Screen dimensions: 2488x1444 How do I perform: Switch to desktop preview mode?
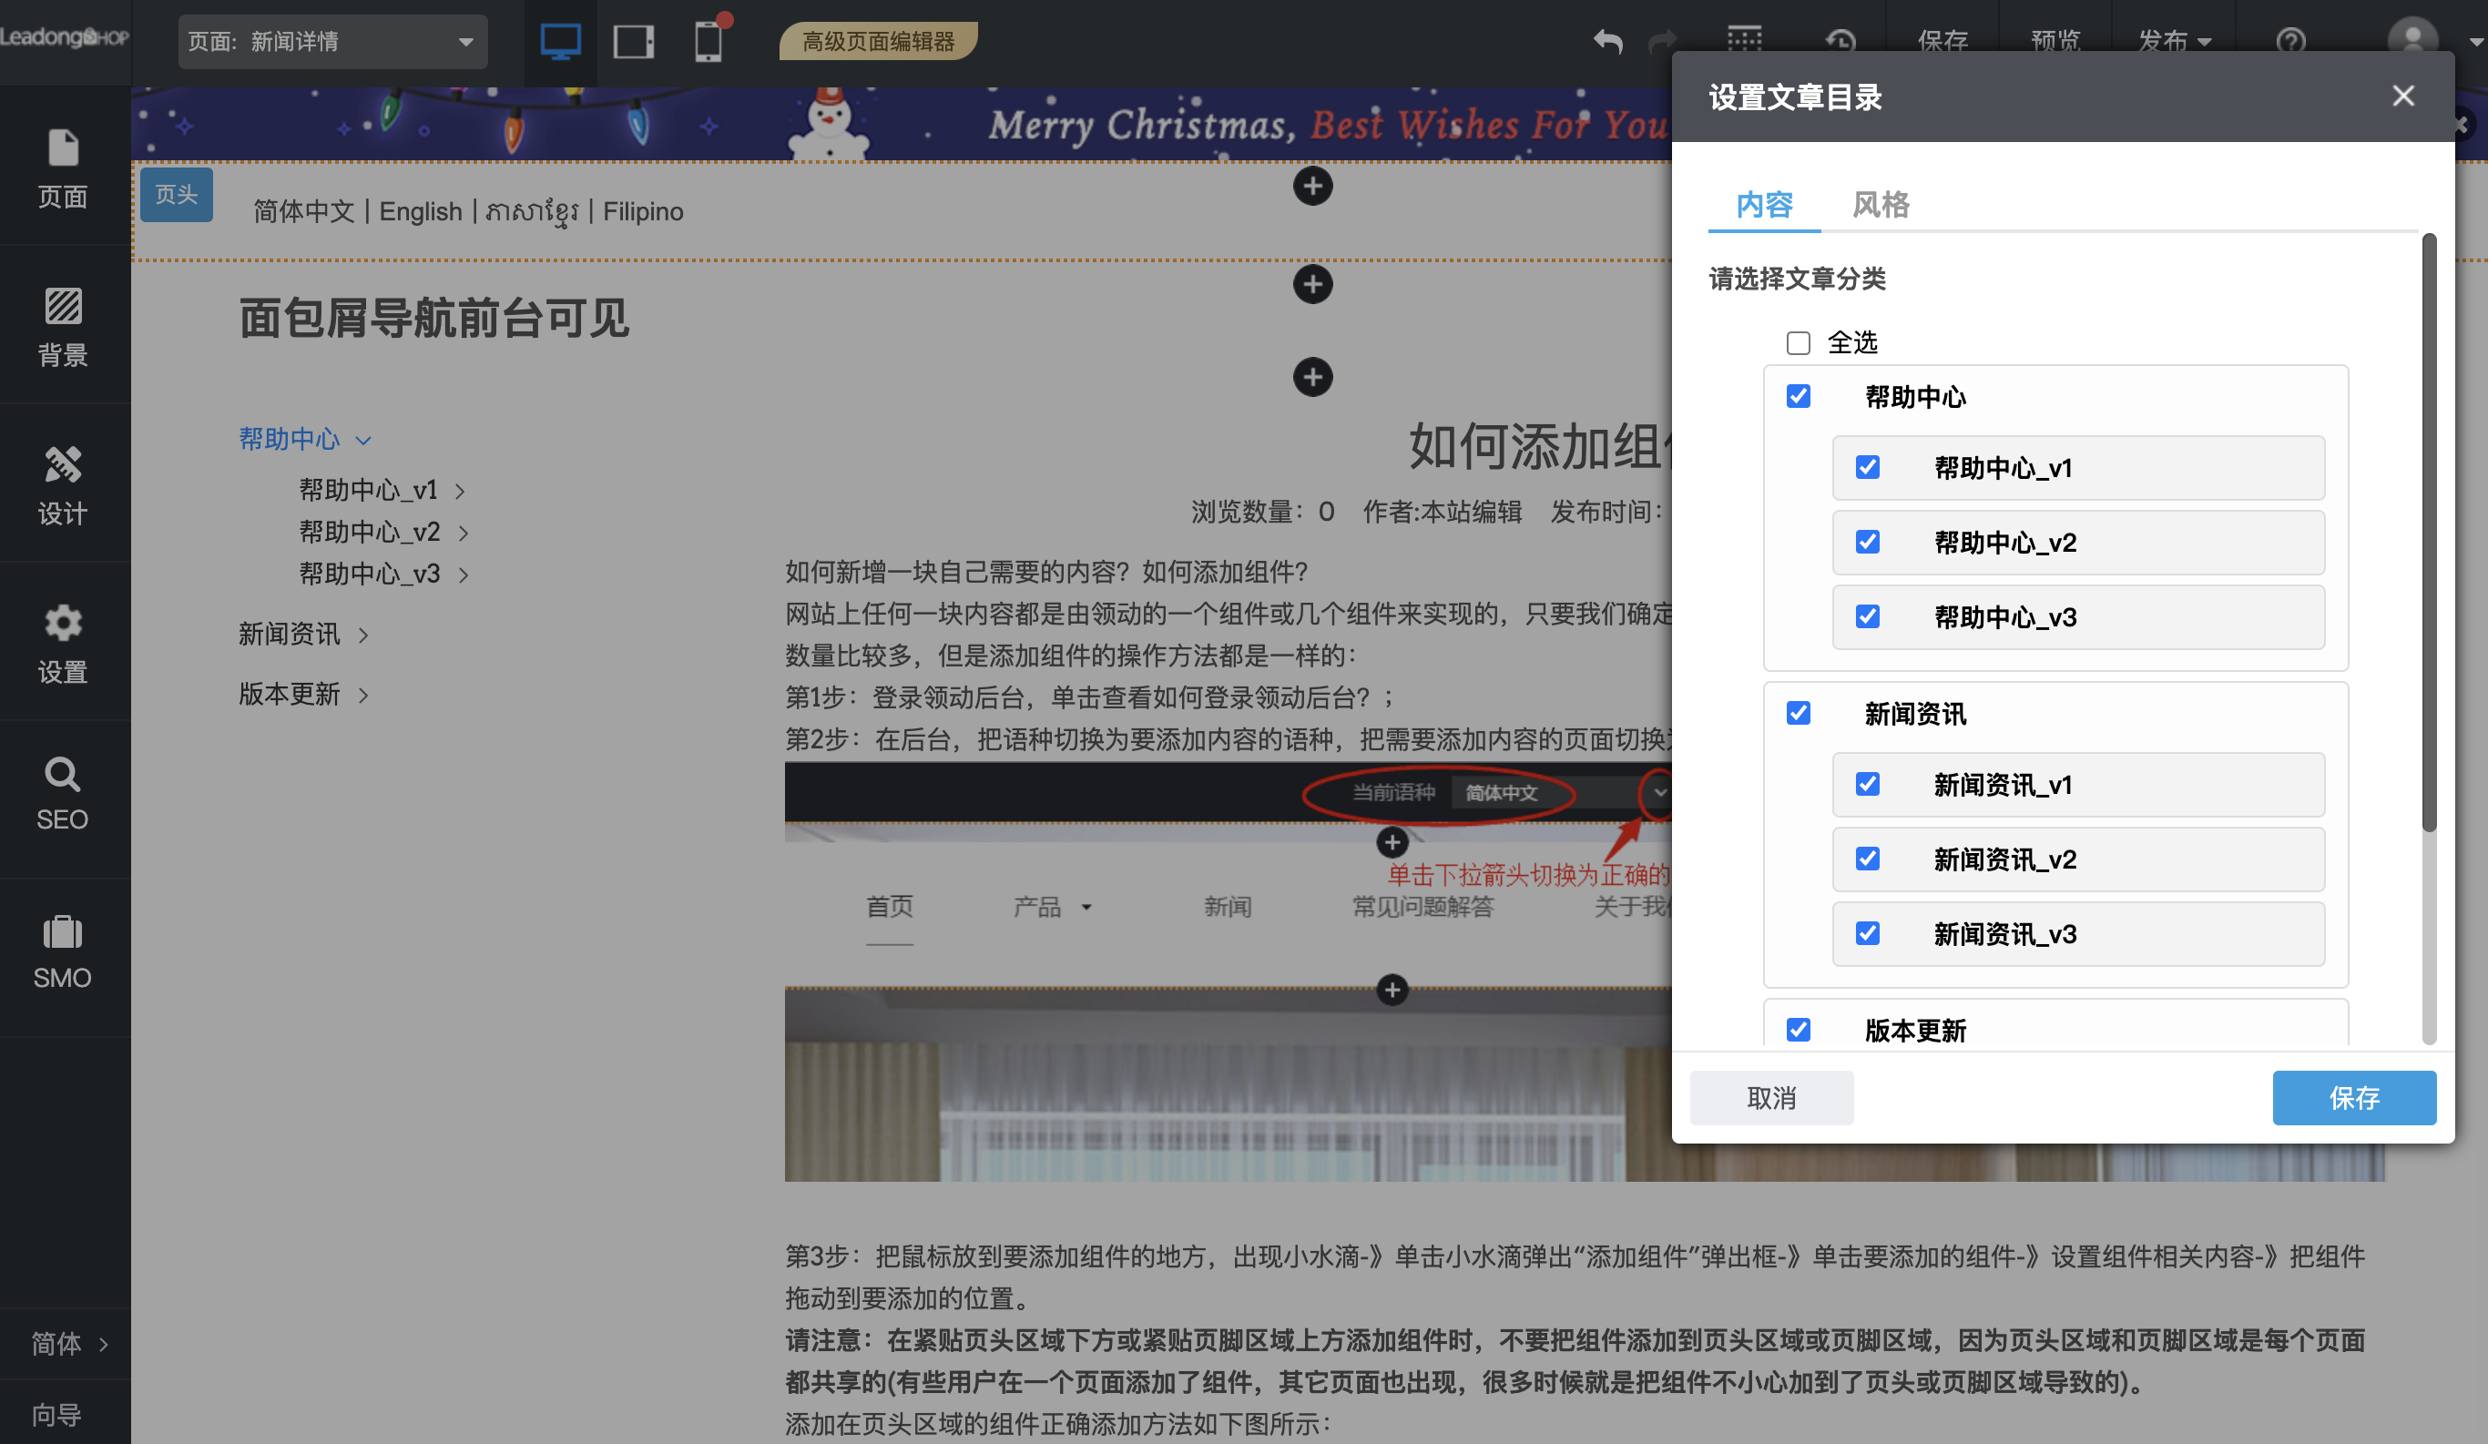[x=560, y=42]
